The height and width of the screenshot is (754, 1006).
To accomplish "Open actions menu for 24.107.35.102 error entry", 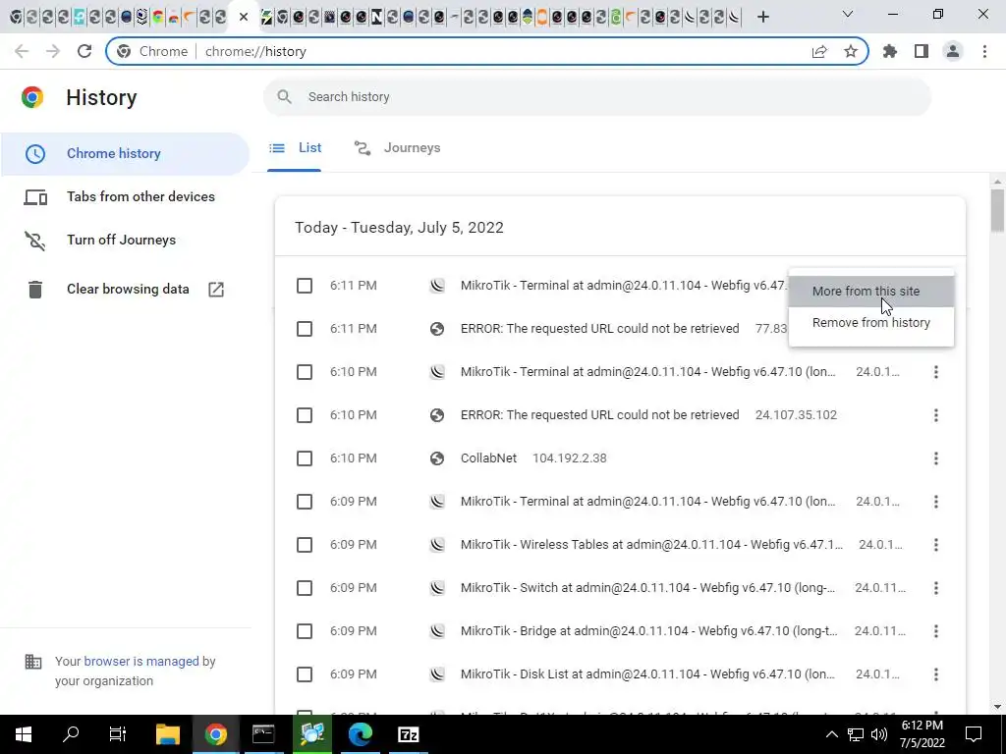I will pyautogui.click(x=936, y=415).
